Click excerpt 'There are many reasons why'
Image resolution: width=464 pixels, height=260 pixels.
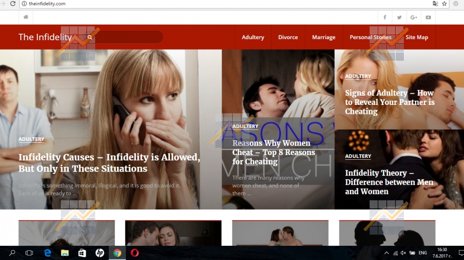(268, 178)
